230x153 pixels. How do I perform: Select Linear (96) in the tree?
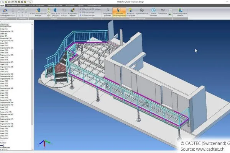pyautogui.click(x=4, y=34)
